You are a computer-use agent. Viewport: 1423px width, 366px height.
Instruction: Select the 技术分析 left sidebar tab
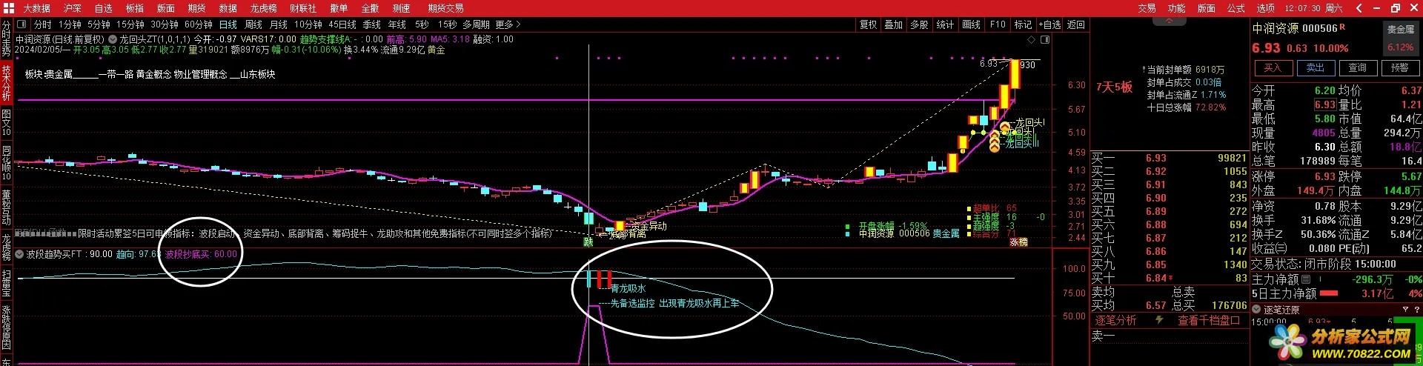click(6, 82)
